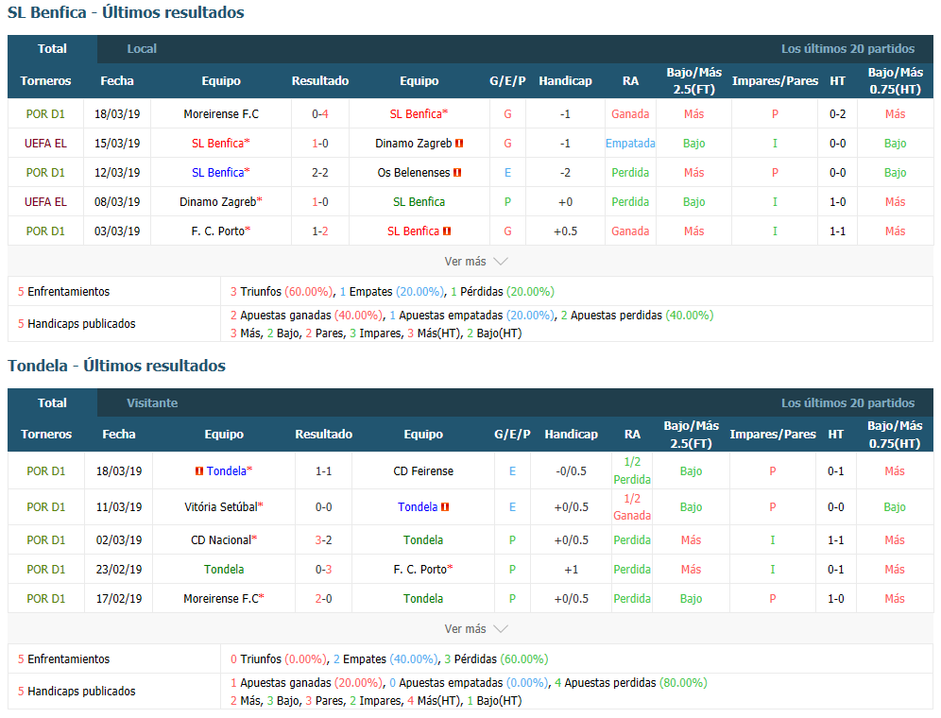Image resolution: width=941 pixels, height=718 pixels.
Task: Open Moreirense F.C team link dated 18/03/19
Action: click(x=221, y=114)
